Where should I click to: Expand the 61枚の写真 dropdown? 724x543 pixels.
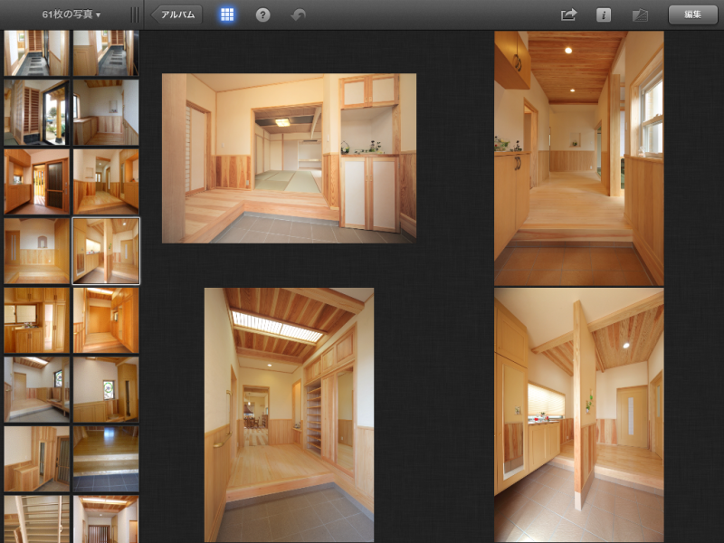[x=71, y=14]
